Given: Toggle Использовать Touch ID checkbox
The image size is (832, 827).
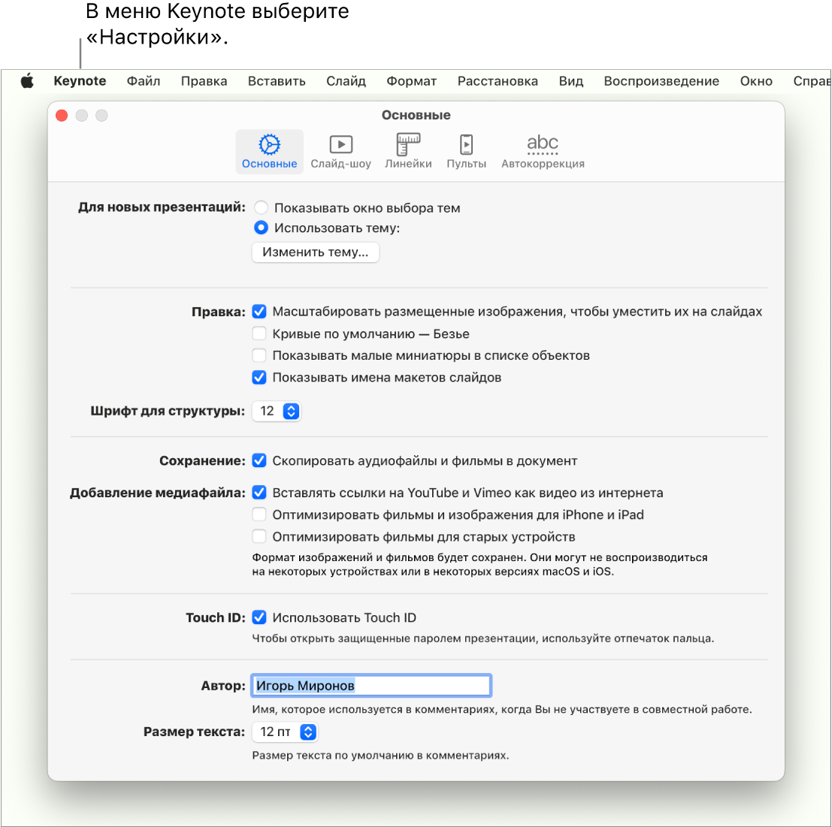Looking at the screenshot, I should coord(259,617).
